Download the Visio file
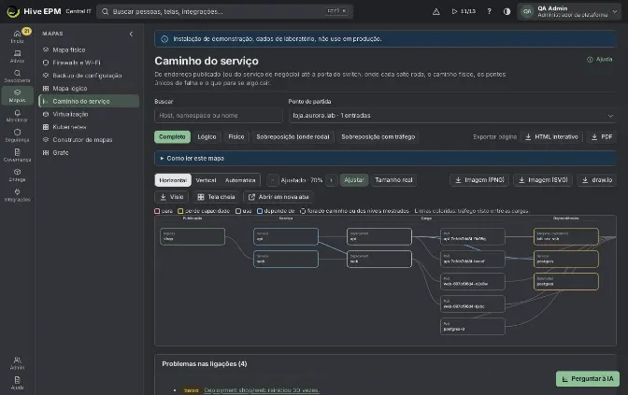 pos(171,197)
